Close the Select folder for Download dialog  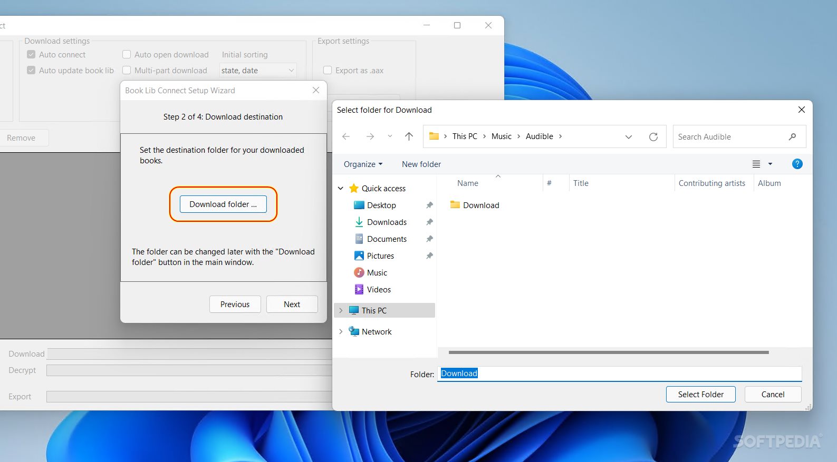coord(801,110)
